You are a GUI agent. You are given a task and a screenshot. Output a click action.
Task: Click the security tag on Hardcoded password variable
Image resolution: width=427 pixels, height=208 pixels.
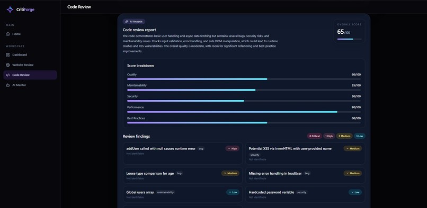(x=302, y=192)
